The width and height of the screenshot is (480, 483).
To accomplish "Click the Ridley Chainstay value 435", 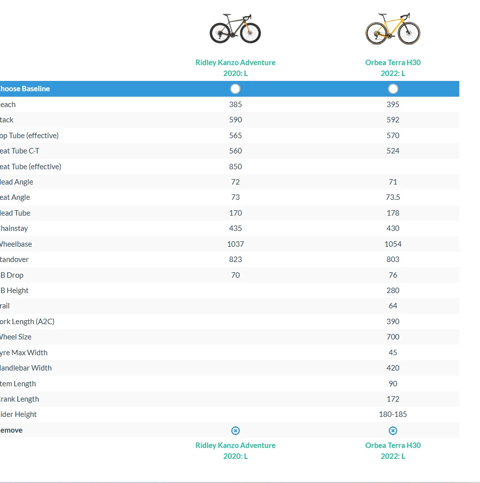I will [x=235, y=228].
